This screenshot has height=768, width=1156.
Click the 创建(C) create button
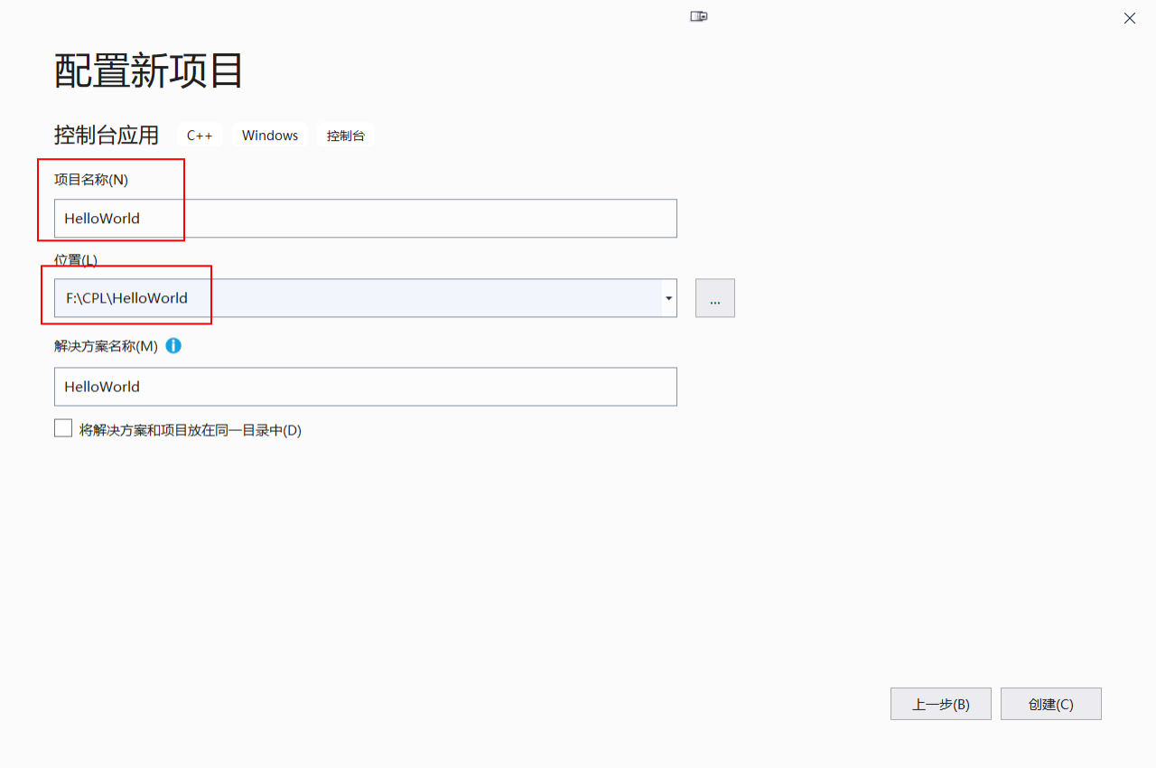[x=1051, y=704]
